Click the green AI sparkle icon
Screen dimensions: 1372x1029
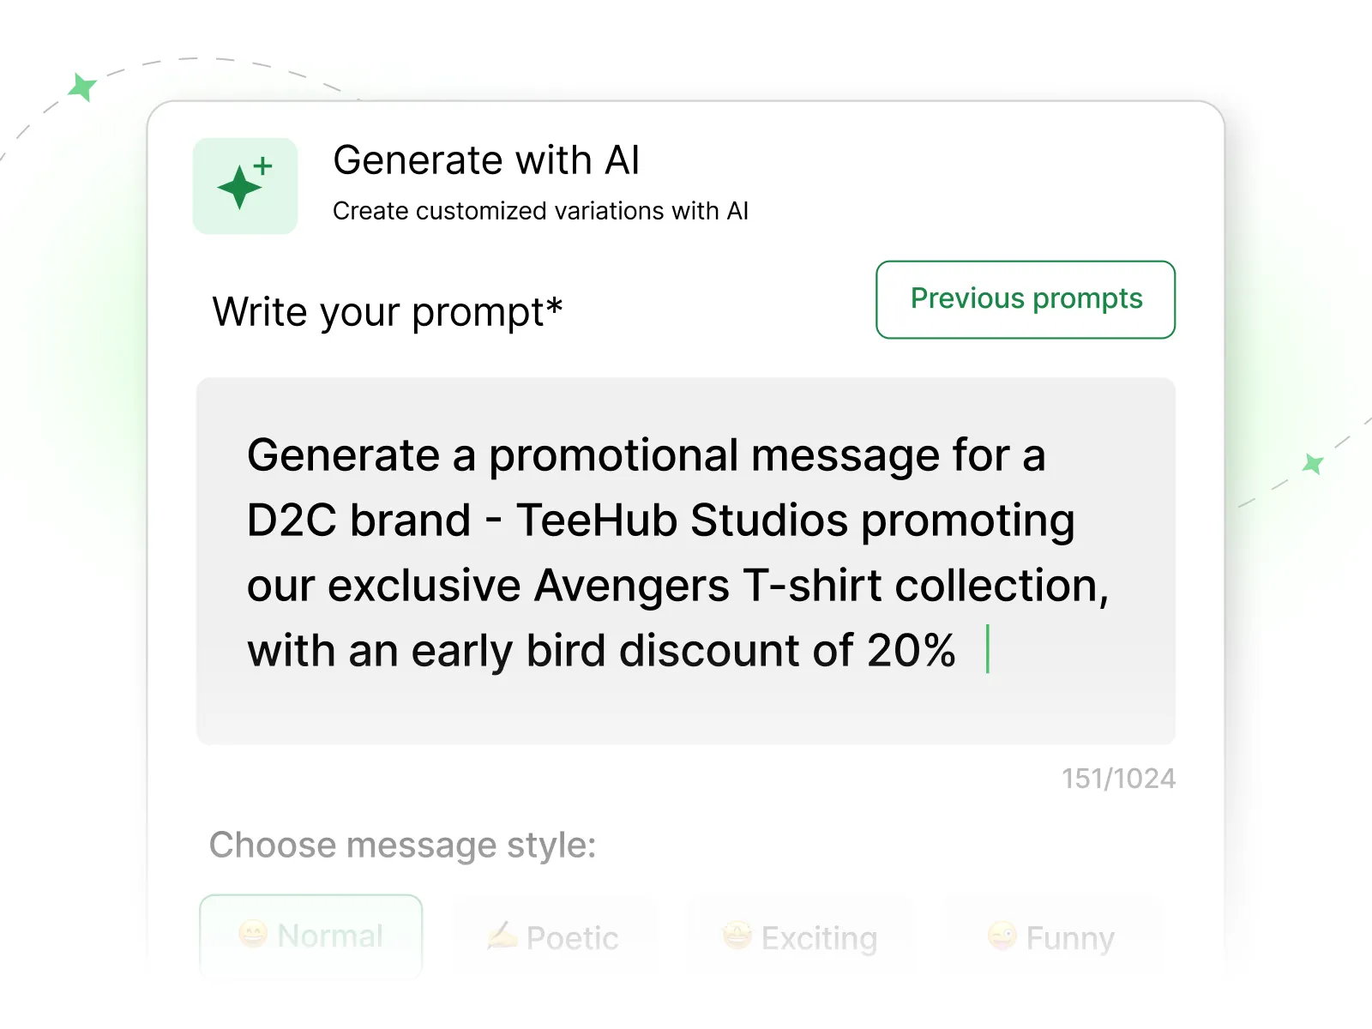tap(244, 185)
